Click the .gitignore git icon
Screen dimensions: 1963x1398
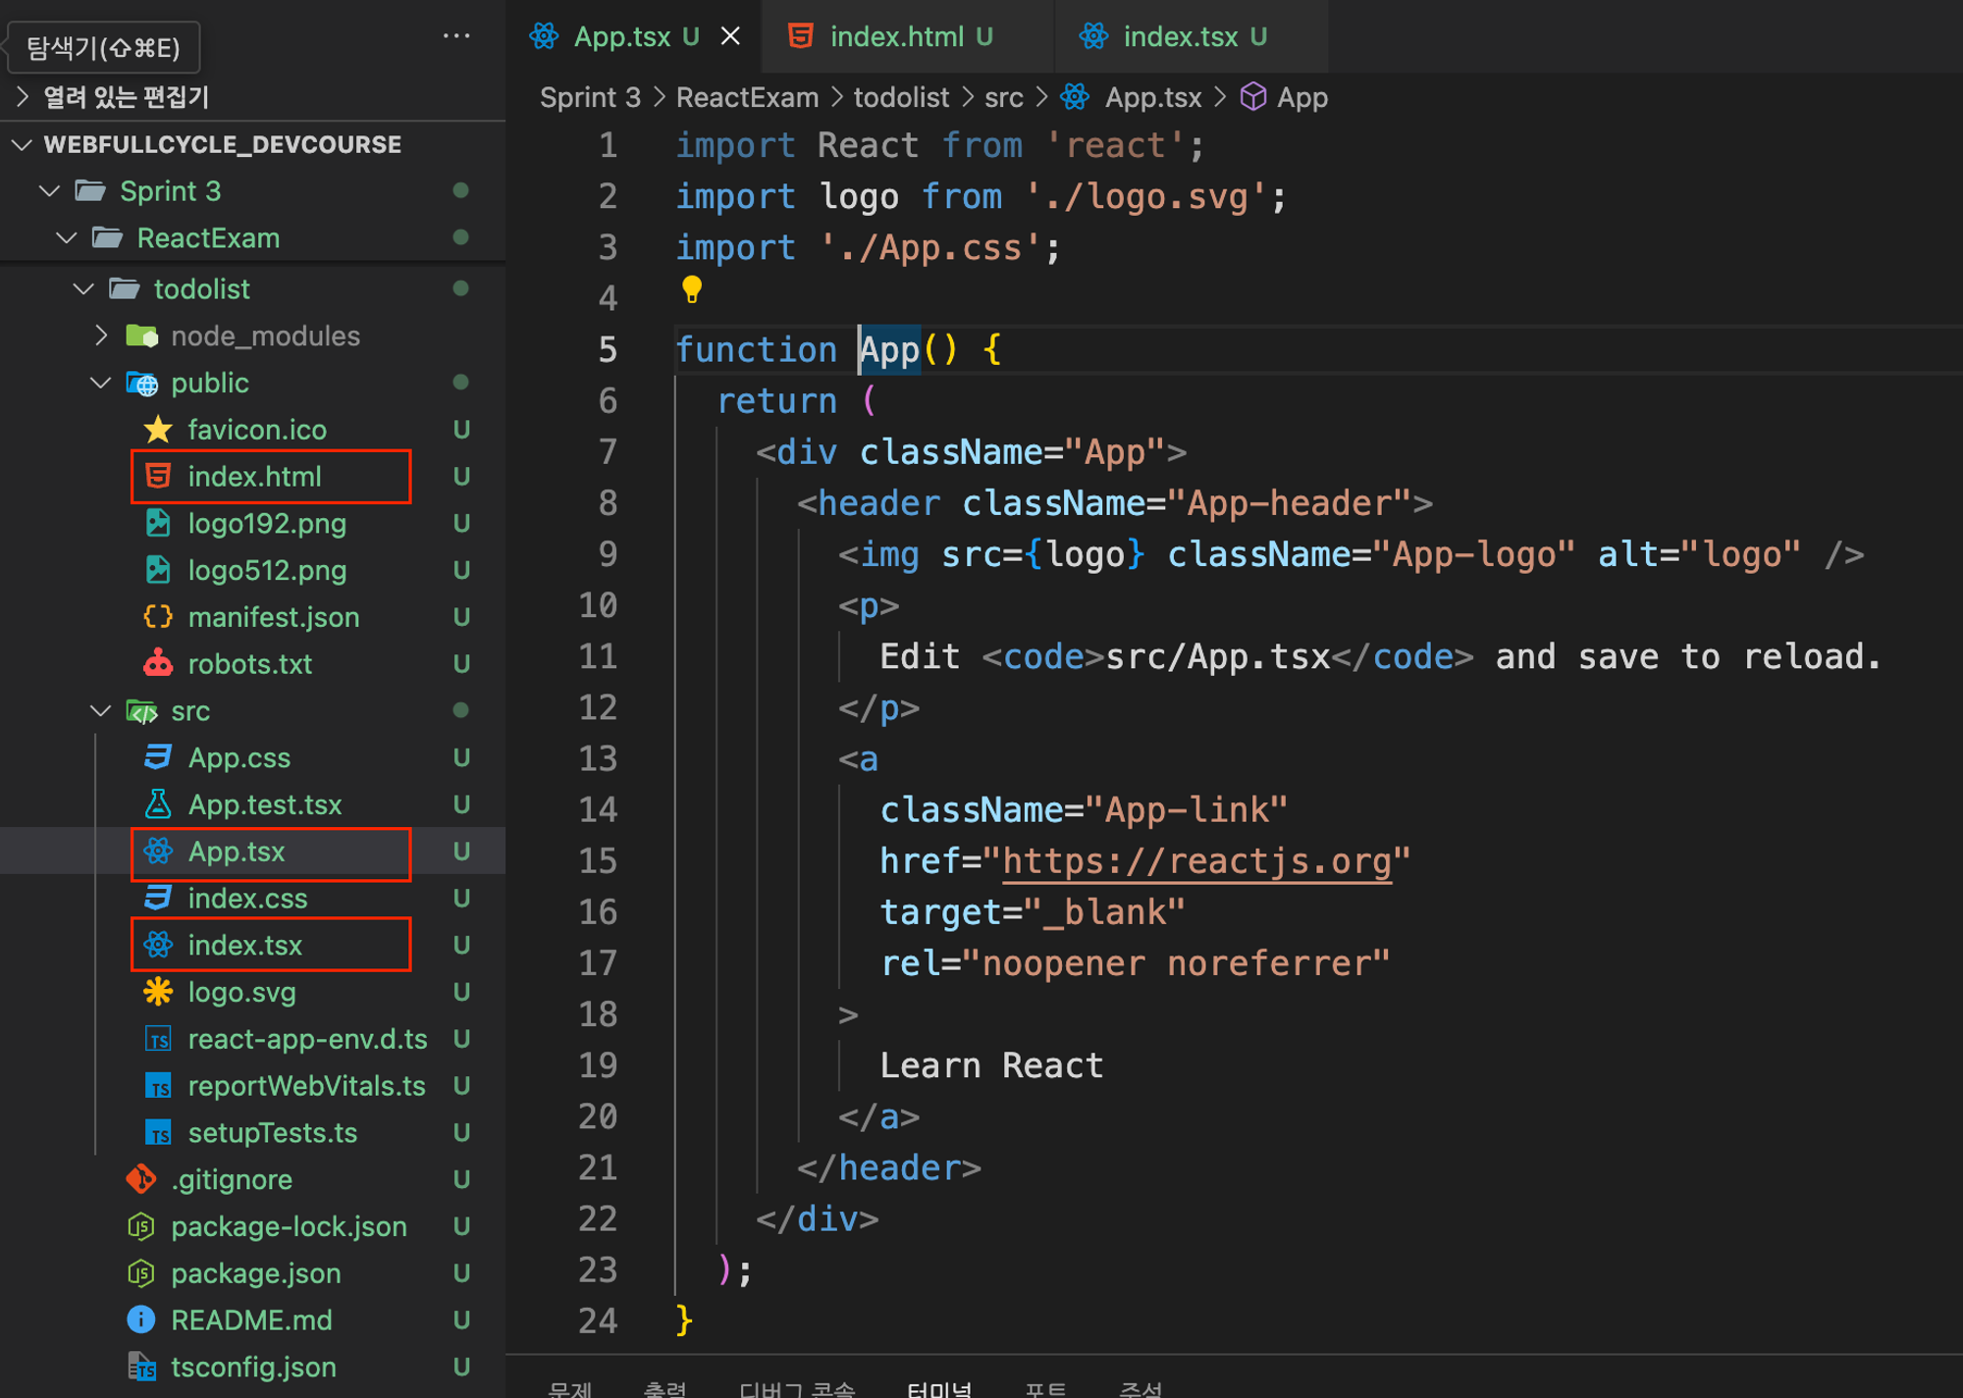point(141,1179)
